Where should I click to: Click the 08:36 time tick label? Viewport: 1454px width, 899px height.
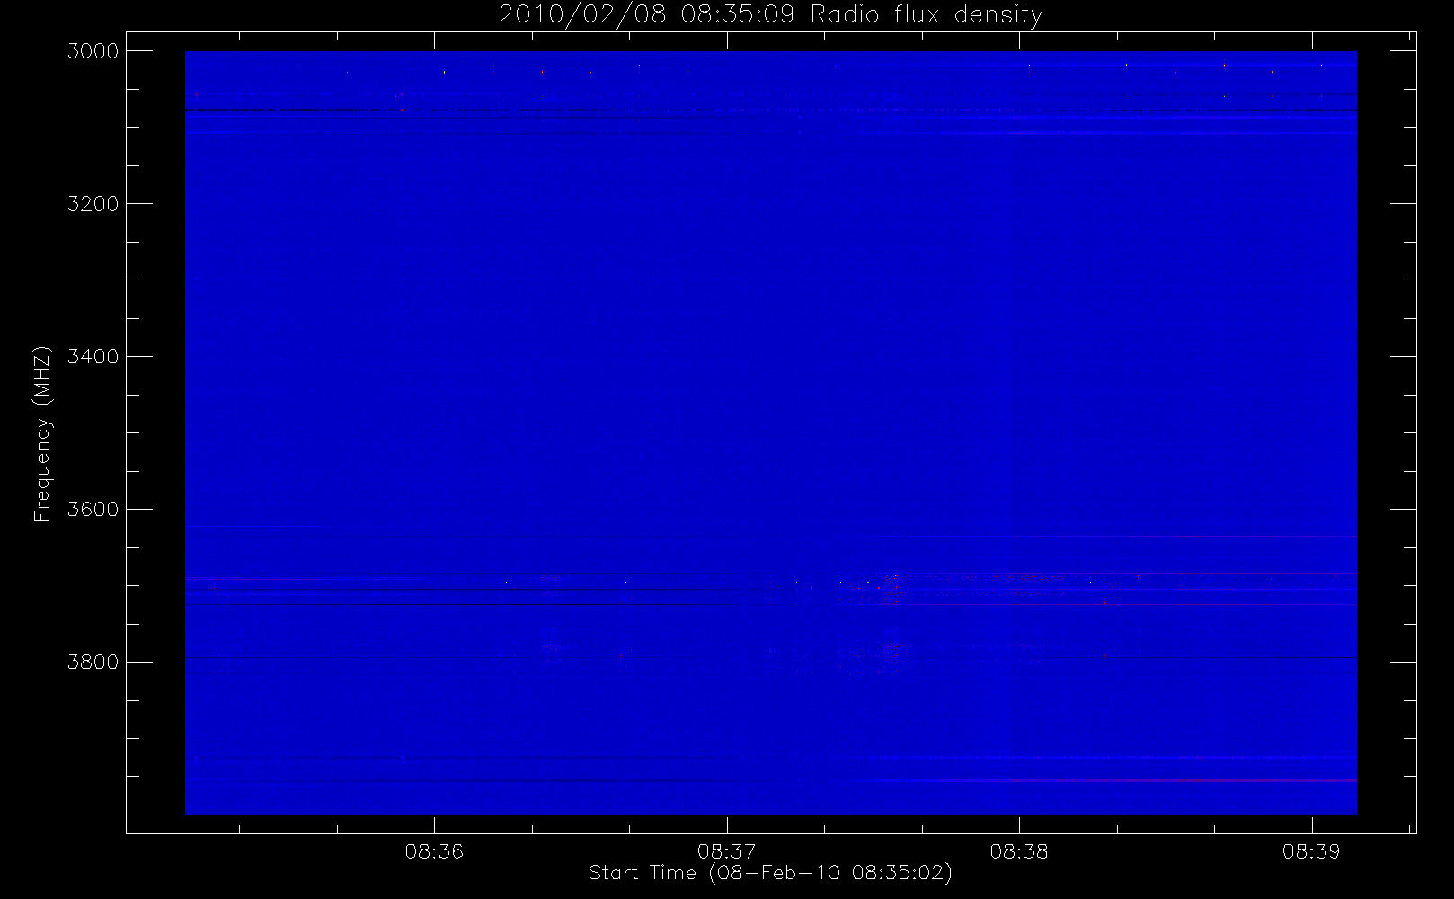434,851
